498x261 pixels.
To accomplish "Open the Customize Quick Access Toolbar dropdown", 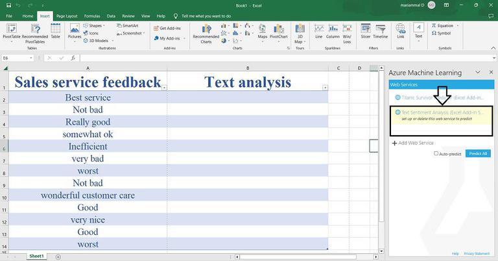I will coord(43,5).
